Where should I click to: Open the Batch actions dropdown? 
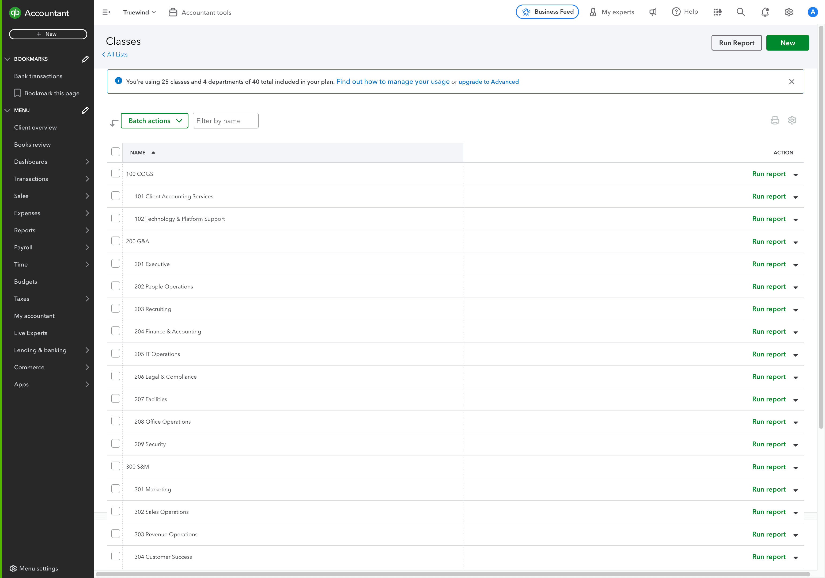click(x=154, y=120)
